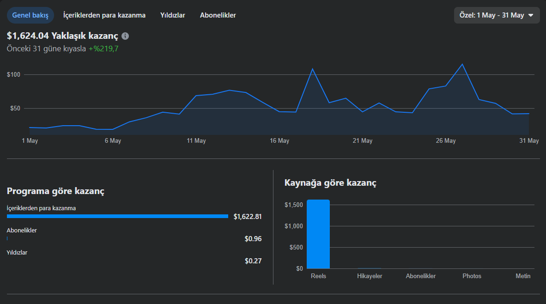Open the İçeriklerden para kazanma tab
The width and height of the screenshot is (546, 304).
pos(104,15)
